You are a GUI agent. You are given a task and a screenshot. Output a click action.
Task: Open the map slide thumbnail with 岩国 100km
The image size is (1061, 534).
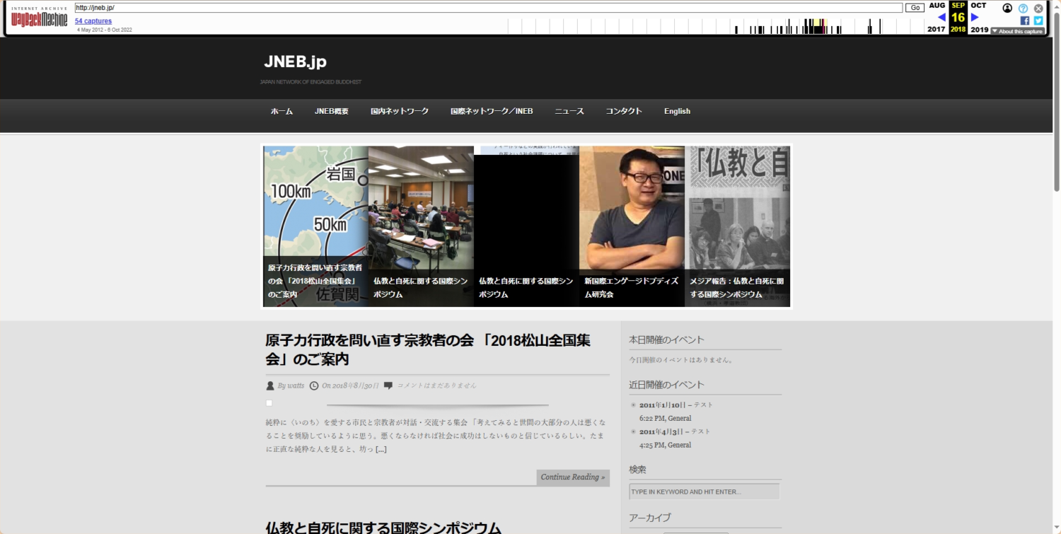(x=315, y=226)
